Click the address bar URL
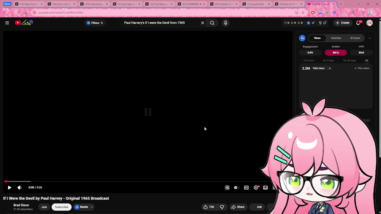 click(x=61, y=12)
